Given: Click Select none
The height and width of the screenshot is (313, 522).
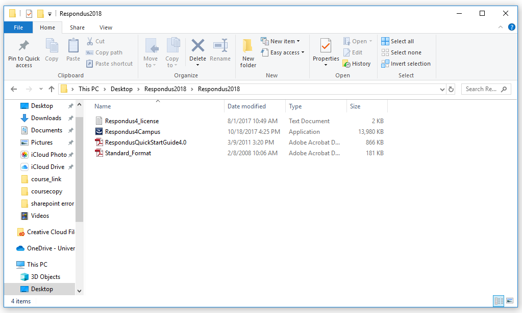Looking at the screenshot, I should [402, 52].
